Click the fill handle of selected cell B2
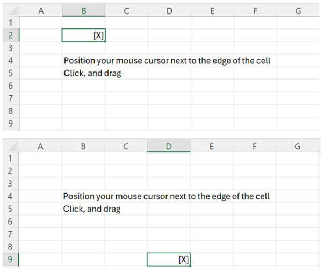Screen dimensions: 324x272 [105, 41]
